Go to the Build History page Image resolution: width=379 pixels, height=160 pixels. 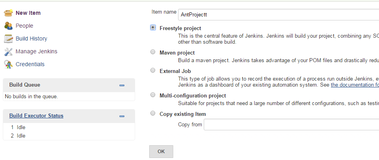click(x=31, y=38)
